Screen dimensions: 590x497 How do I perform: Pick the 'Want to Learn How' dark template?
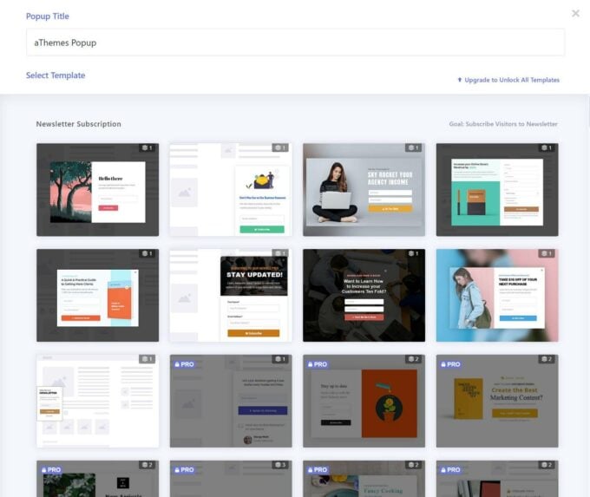click(x=364, y=296)
